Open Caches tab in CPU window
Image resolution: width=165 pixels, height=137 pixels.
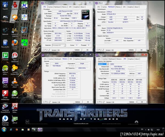pyautogui.click(x=50, y=7)
